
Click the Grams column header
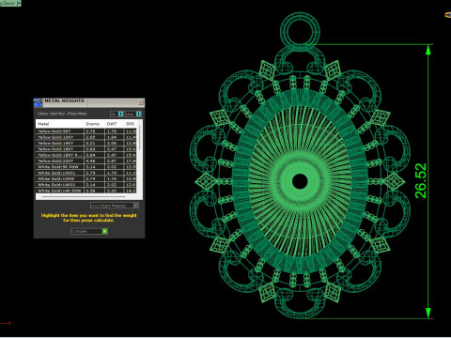pyautogui.click(x=94, y=124)
